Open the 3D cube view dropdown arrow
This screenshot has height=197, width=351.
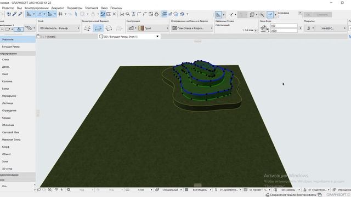coord(188,14)
